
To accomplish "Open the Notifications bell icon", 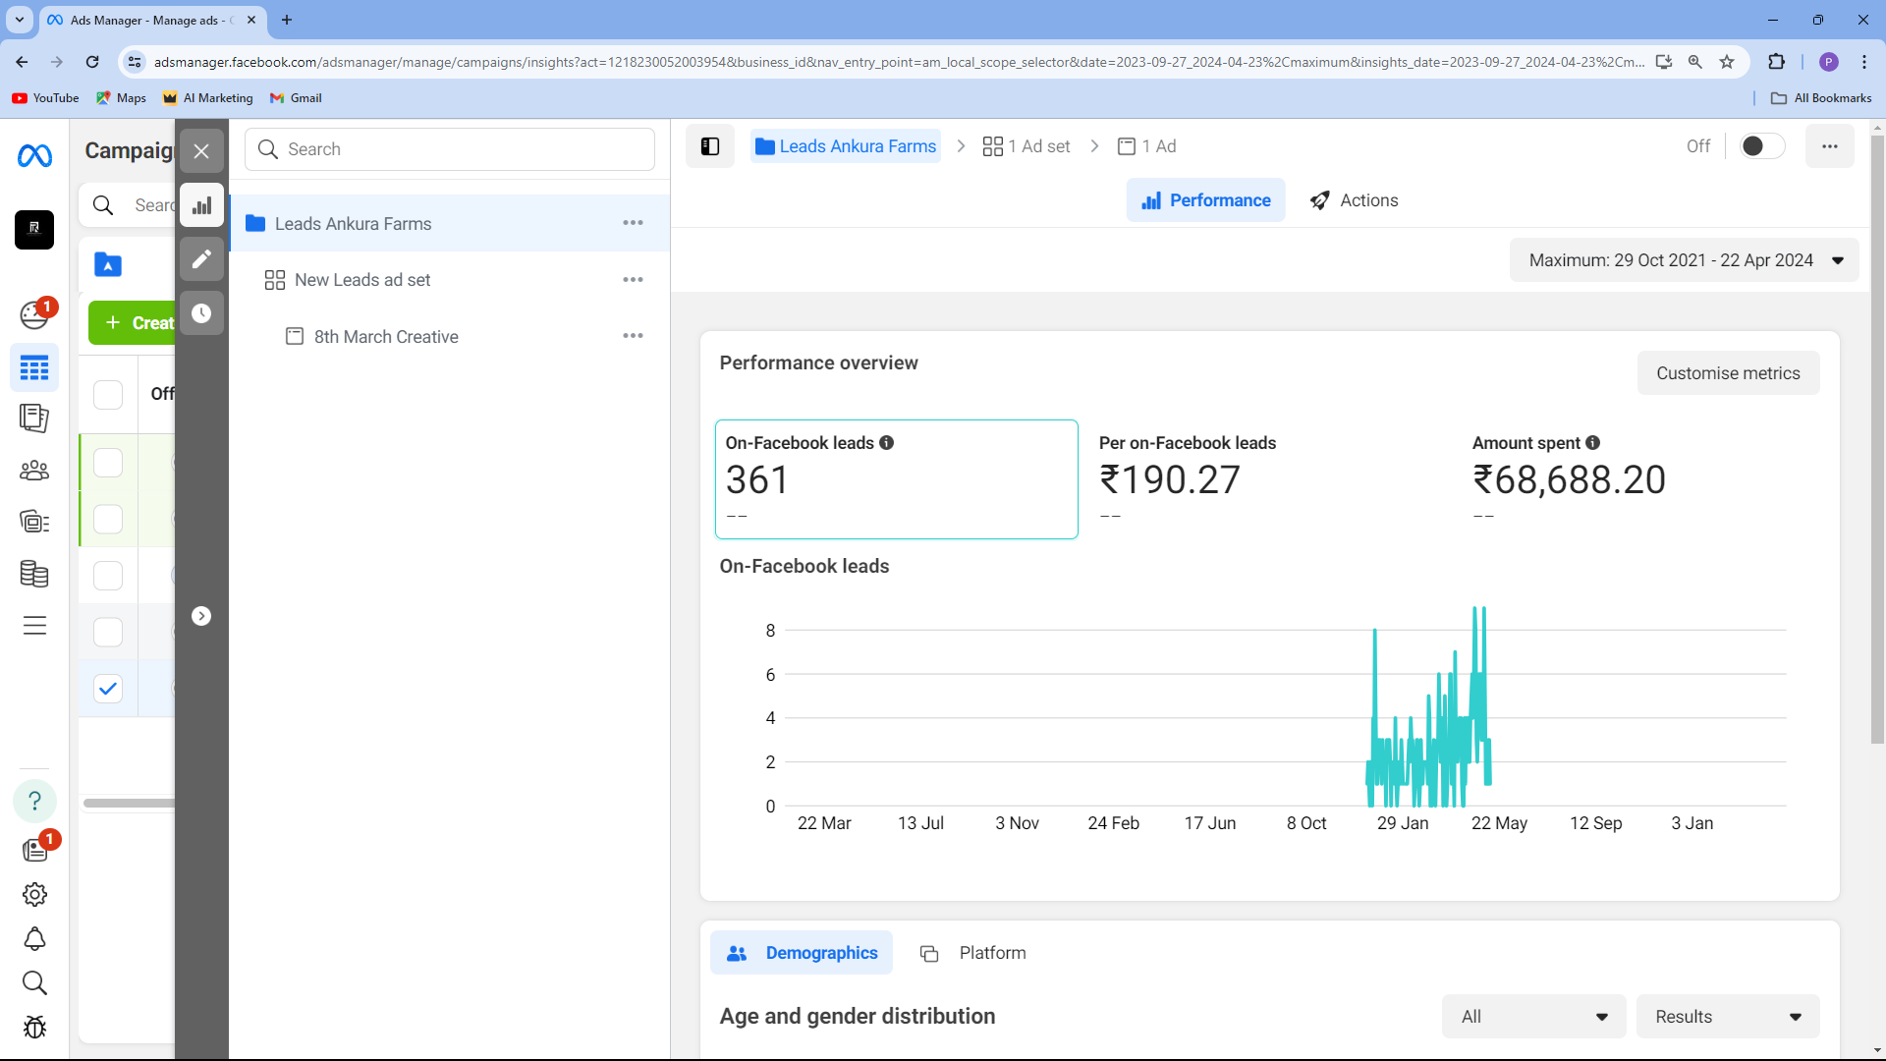I will click(34, 938).
